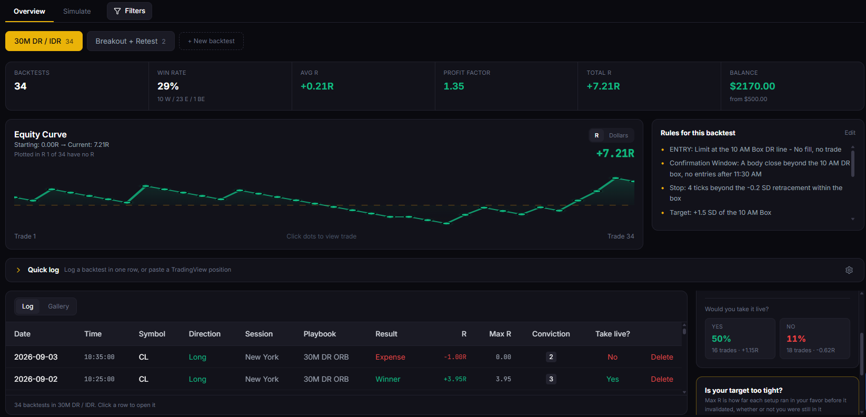Click the Profit Factor 1.35 value

(x=454, y=86)
